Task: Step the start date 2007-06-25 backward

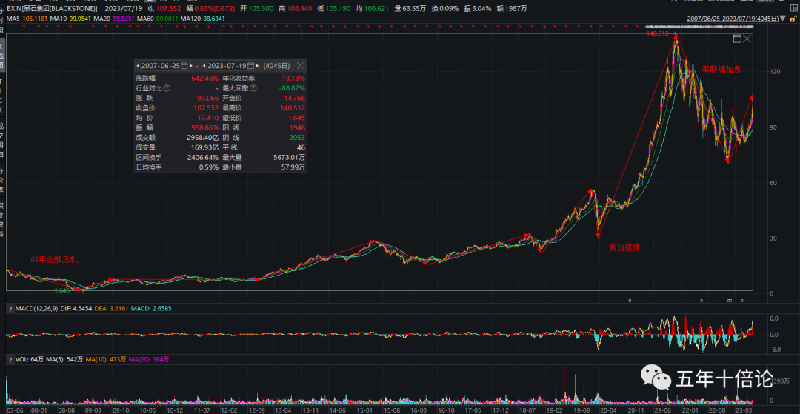Action: coord(138,66)
